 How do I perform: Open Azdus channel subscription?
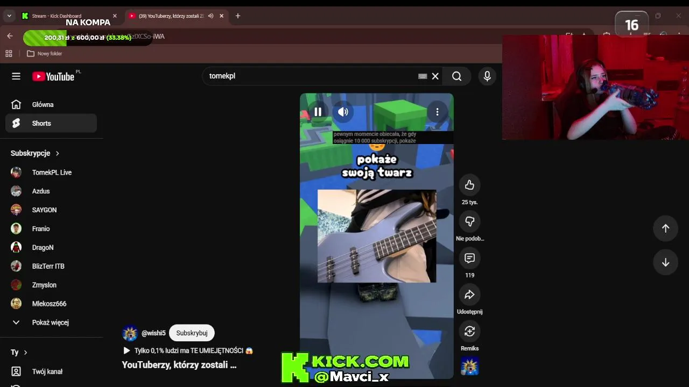pyautogui.click(x=51, y=191)
